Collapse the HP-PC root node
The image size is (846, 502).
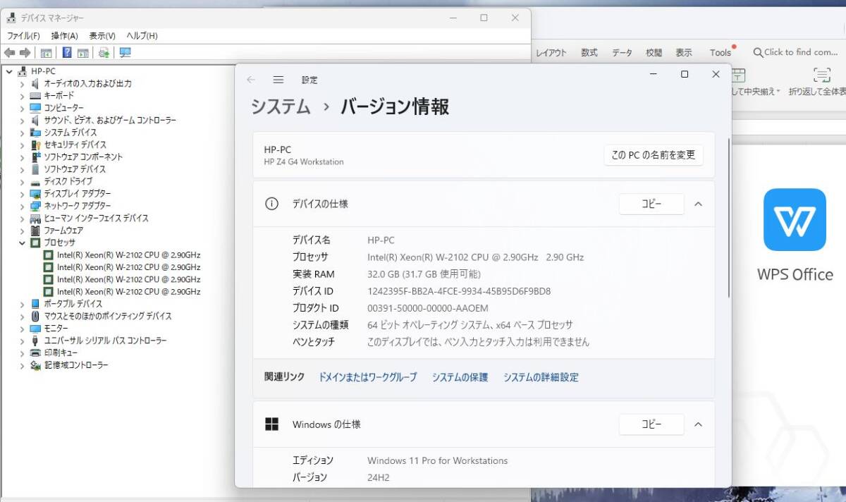coord(8,71)
